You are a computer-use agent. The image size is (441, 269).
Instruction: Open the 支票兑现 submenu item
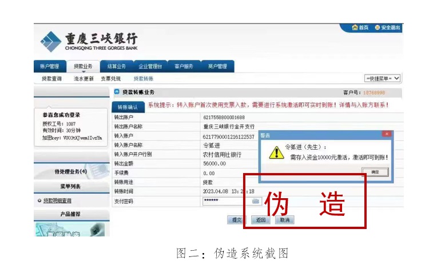coord(110,79)
